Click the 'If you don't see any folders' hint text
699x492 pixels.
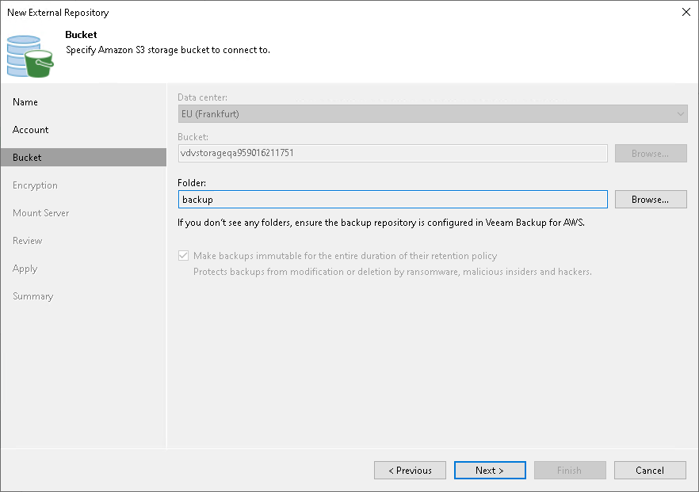pyautogui.click(x=381, y=223)
